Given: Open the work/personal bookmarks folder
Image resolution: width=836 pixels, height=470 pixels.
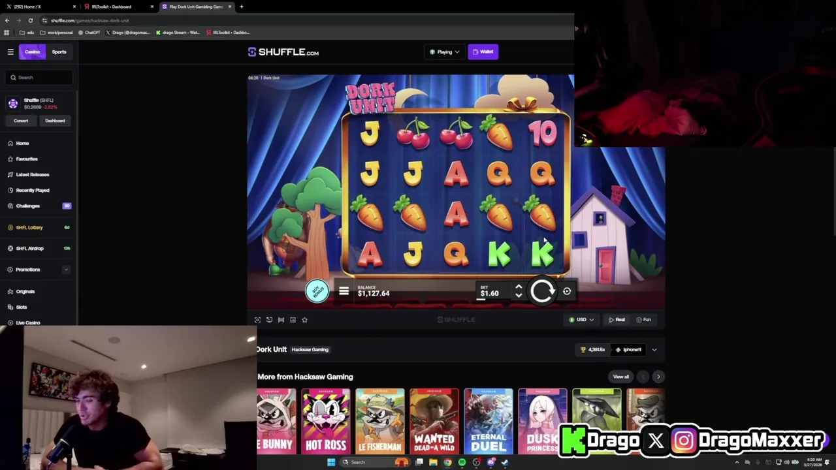Looking at the screenshot, I should [57, 32].
